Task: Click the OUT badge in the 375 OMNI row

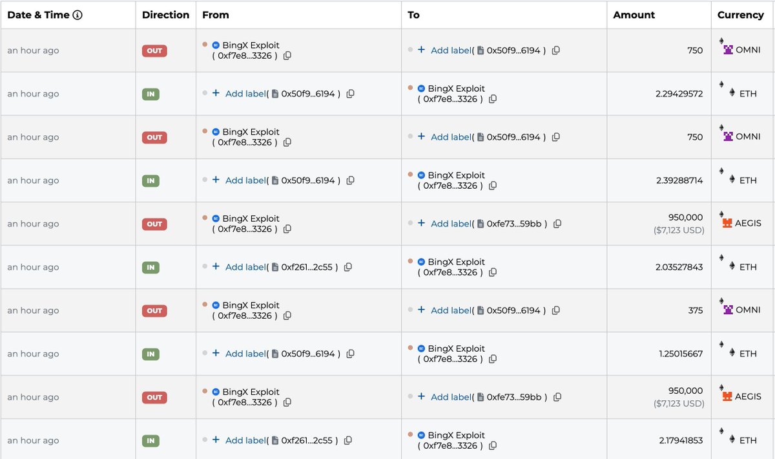Action: pyautogui.click(x=154, y=310)
